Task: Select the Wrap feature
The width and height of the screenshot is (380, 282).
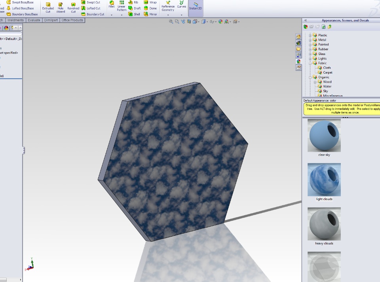Action: [150, 2]
